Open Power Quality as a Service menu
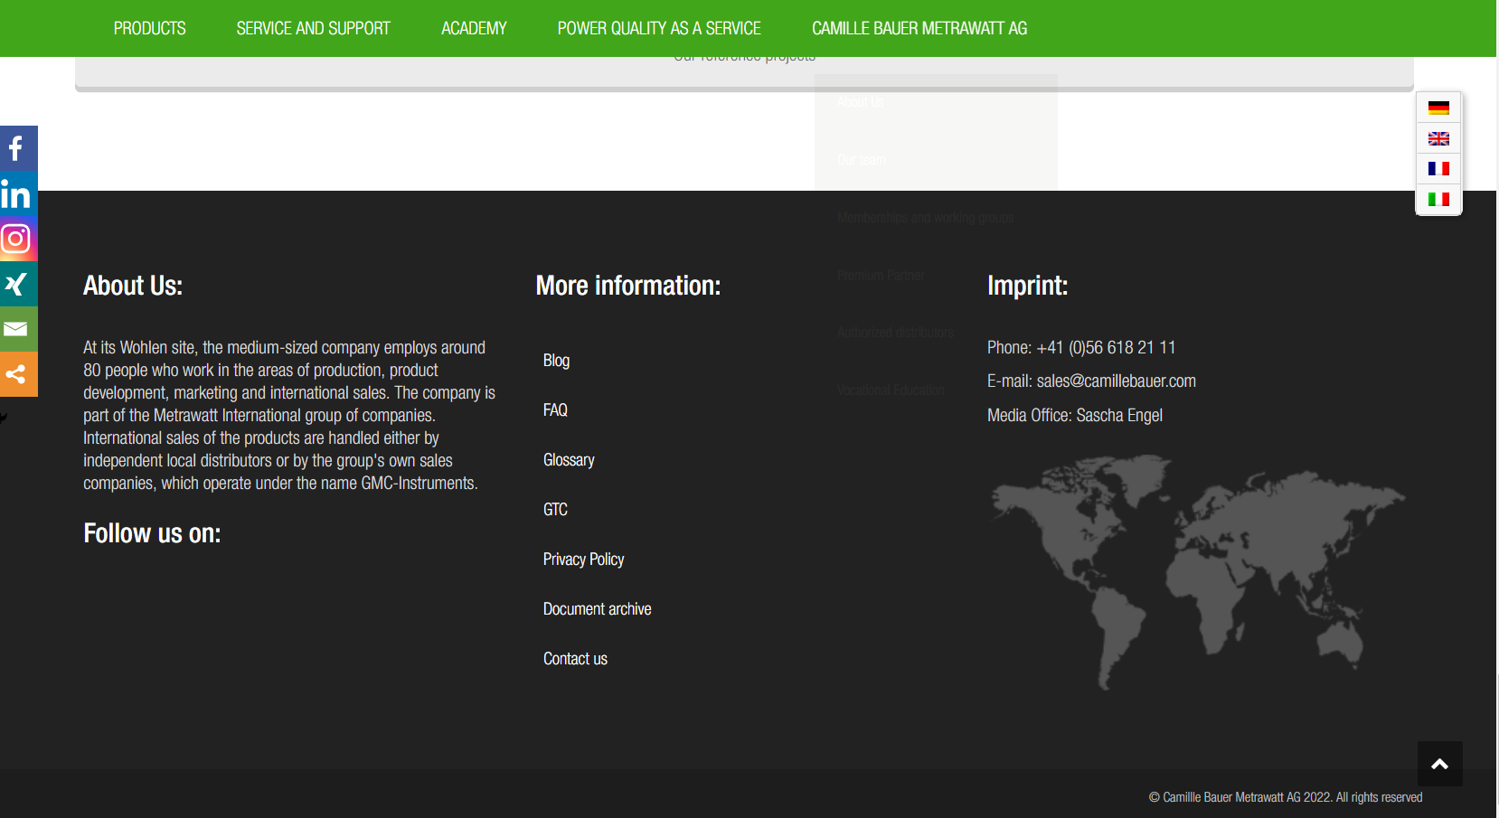The image size is (1499, 818). 659,28
